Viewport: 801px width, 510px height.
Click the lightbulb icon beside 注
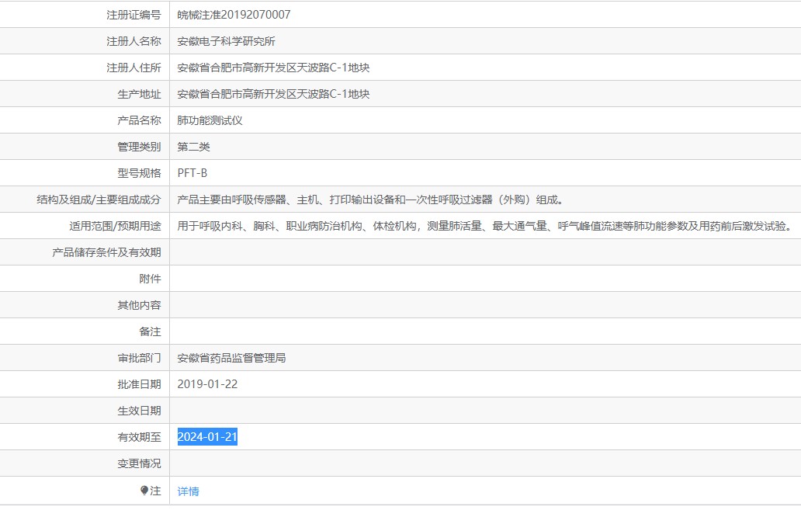[144, 490]
